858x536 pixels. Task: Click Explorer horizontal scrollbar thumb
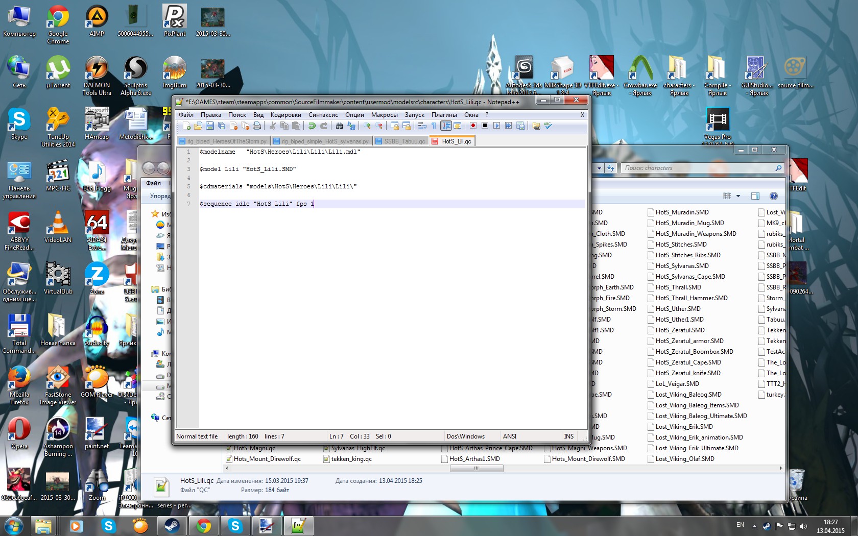(x=476, y=468)
